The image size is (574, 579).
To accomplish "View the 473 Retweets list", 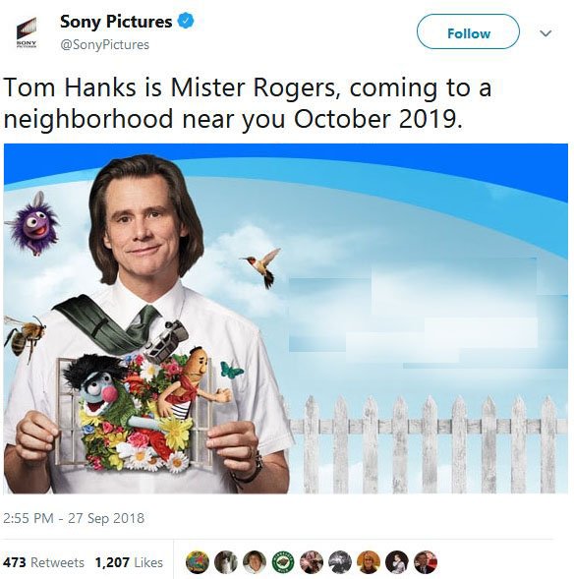I will (43, 562).
